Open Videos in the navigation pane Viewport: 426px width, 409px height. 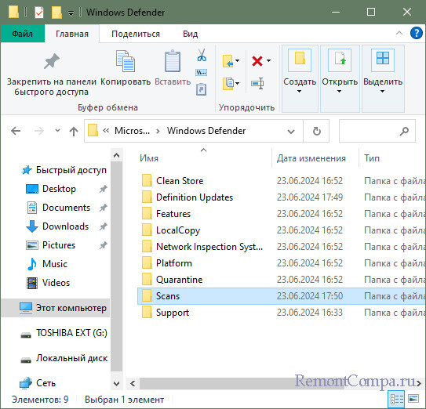[56, 283]
